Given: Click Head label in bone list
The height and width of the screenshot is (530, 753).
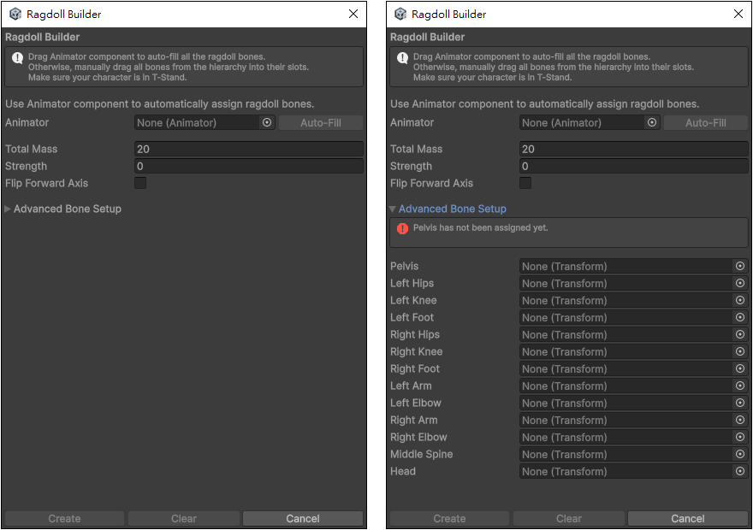Looking at the screenshot, I should (402, 472).
